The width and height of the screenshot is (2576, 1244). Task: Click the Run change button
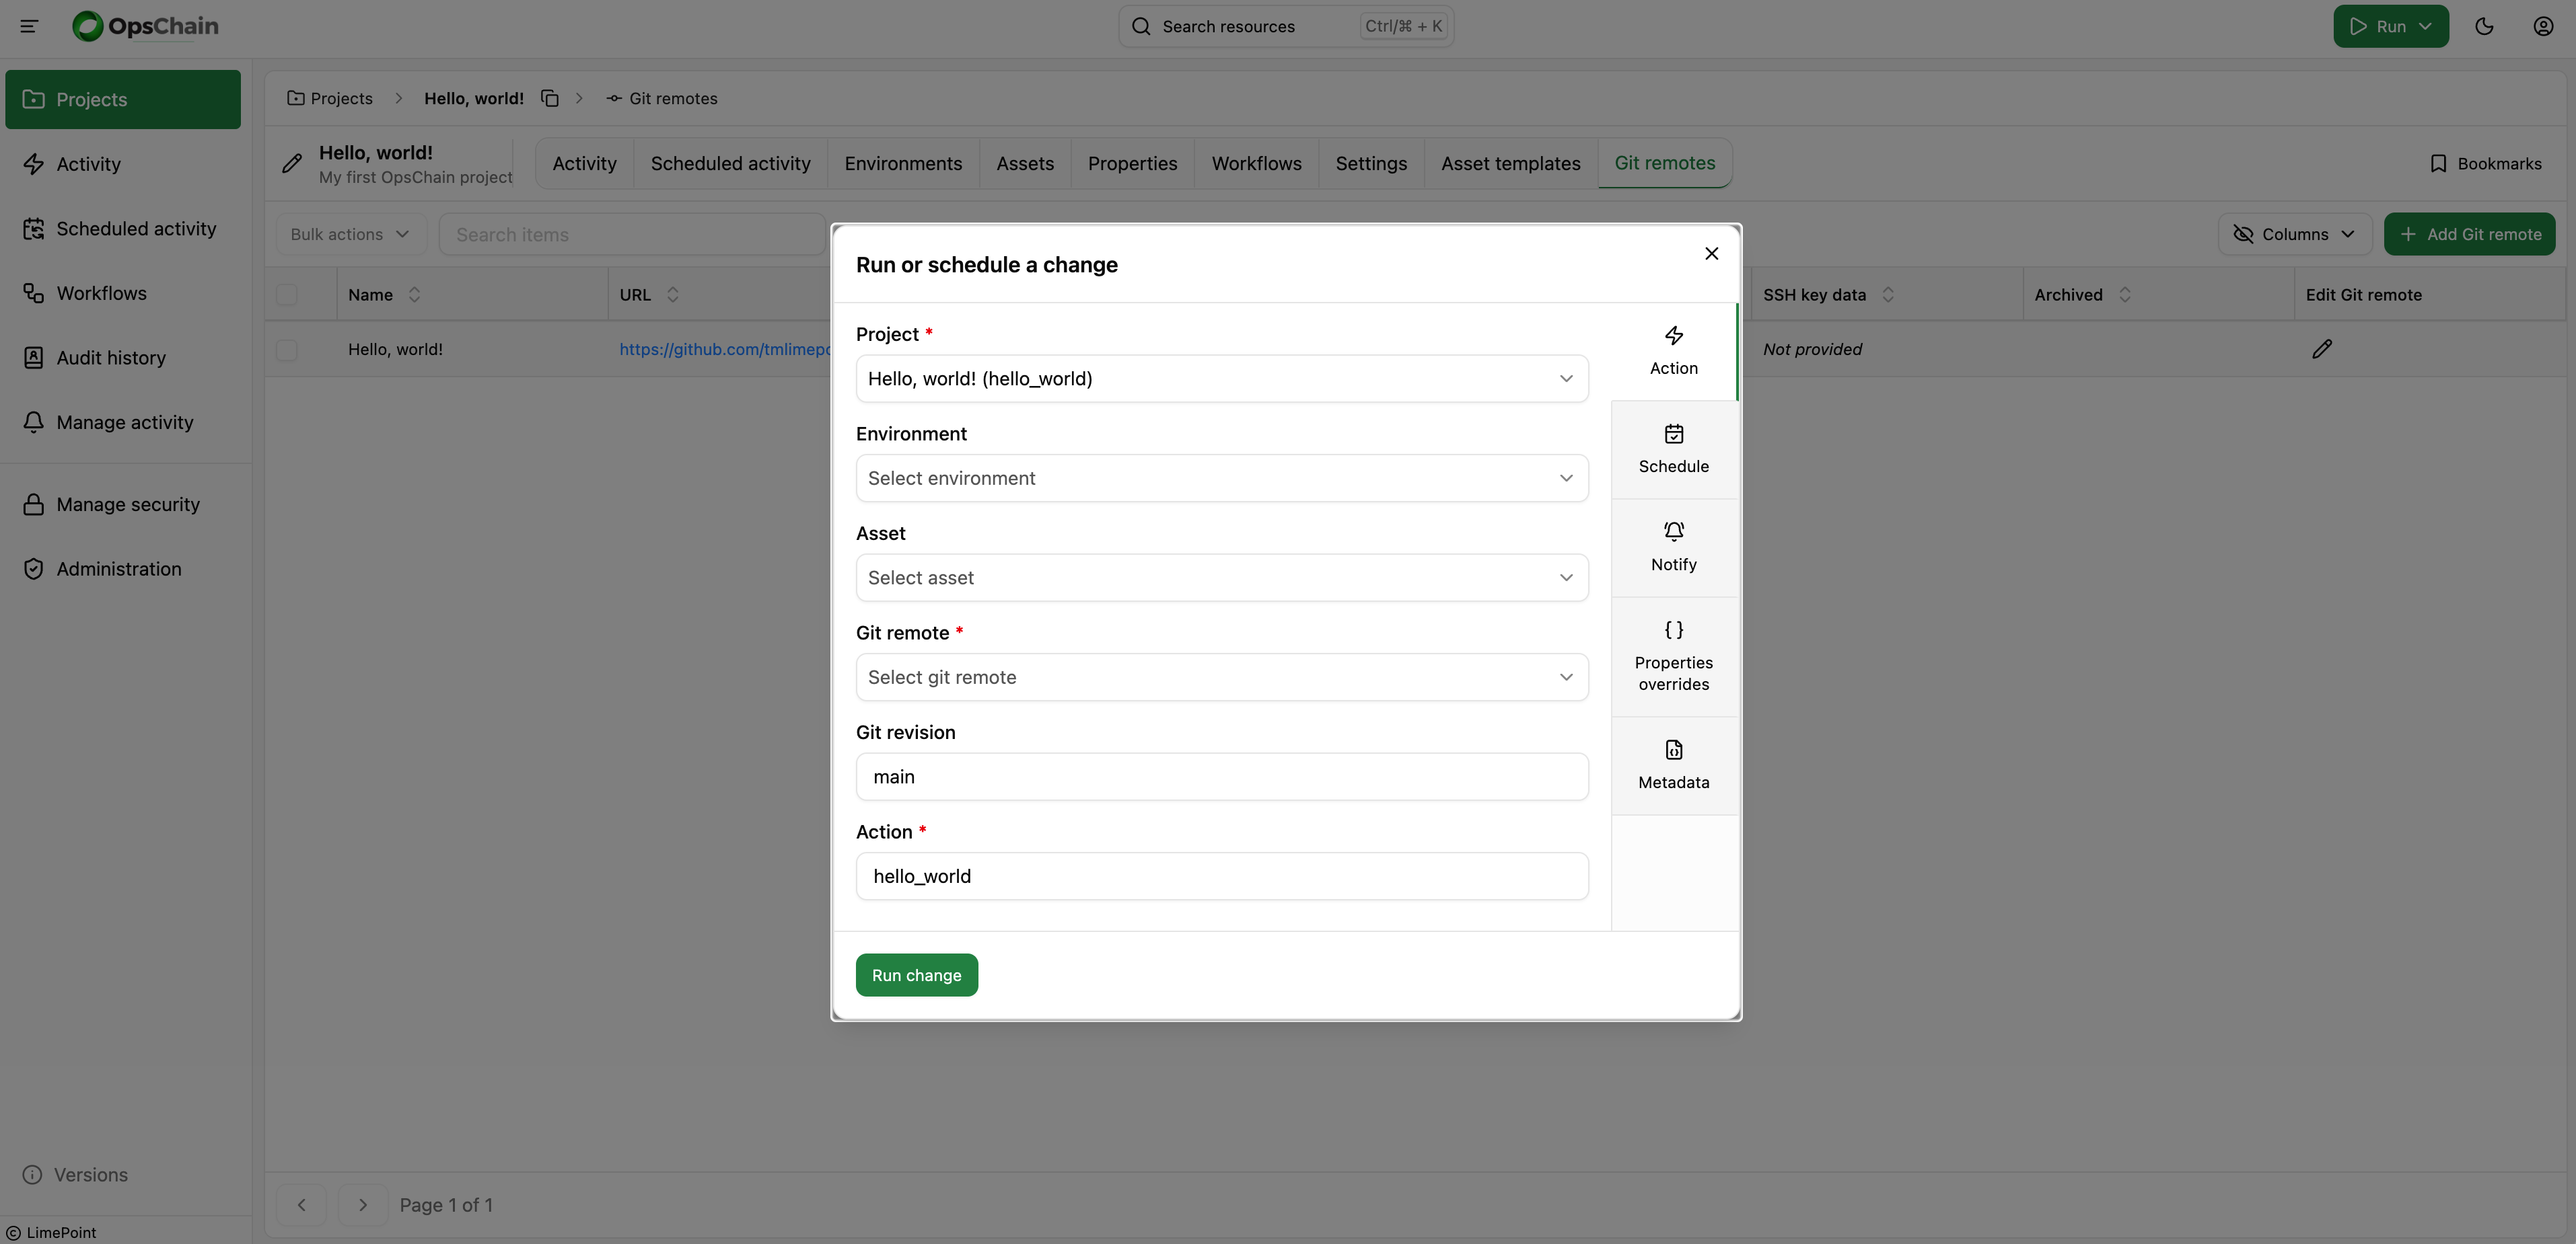(x=916, y=975)
